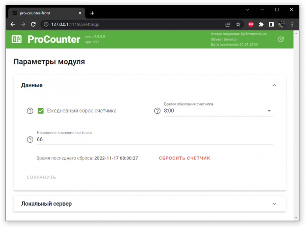View site information icon in address bar
This screenshot has height=228, width=306.
[x=46, y=24]
